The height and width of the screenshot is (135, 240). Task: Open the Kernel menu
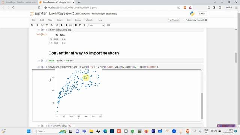[x=78, y=20]
